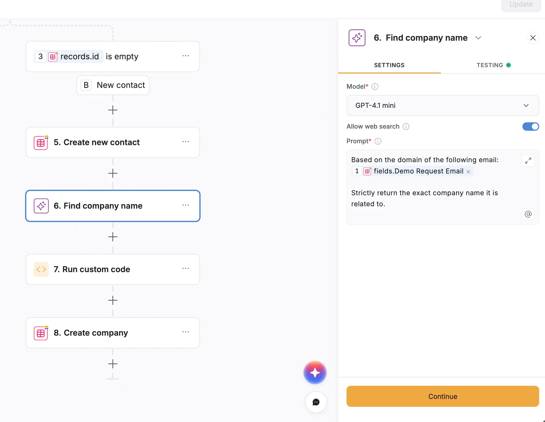Open the chat bubble assistant
Viewport: 545px width, 422px height.
coord(316,402)
